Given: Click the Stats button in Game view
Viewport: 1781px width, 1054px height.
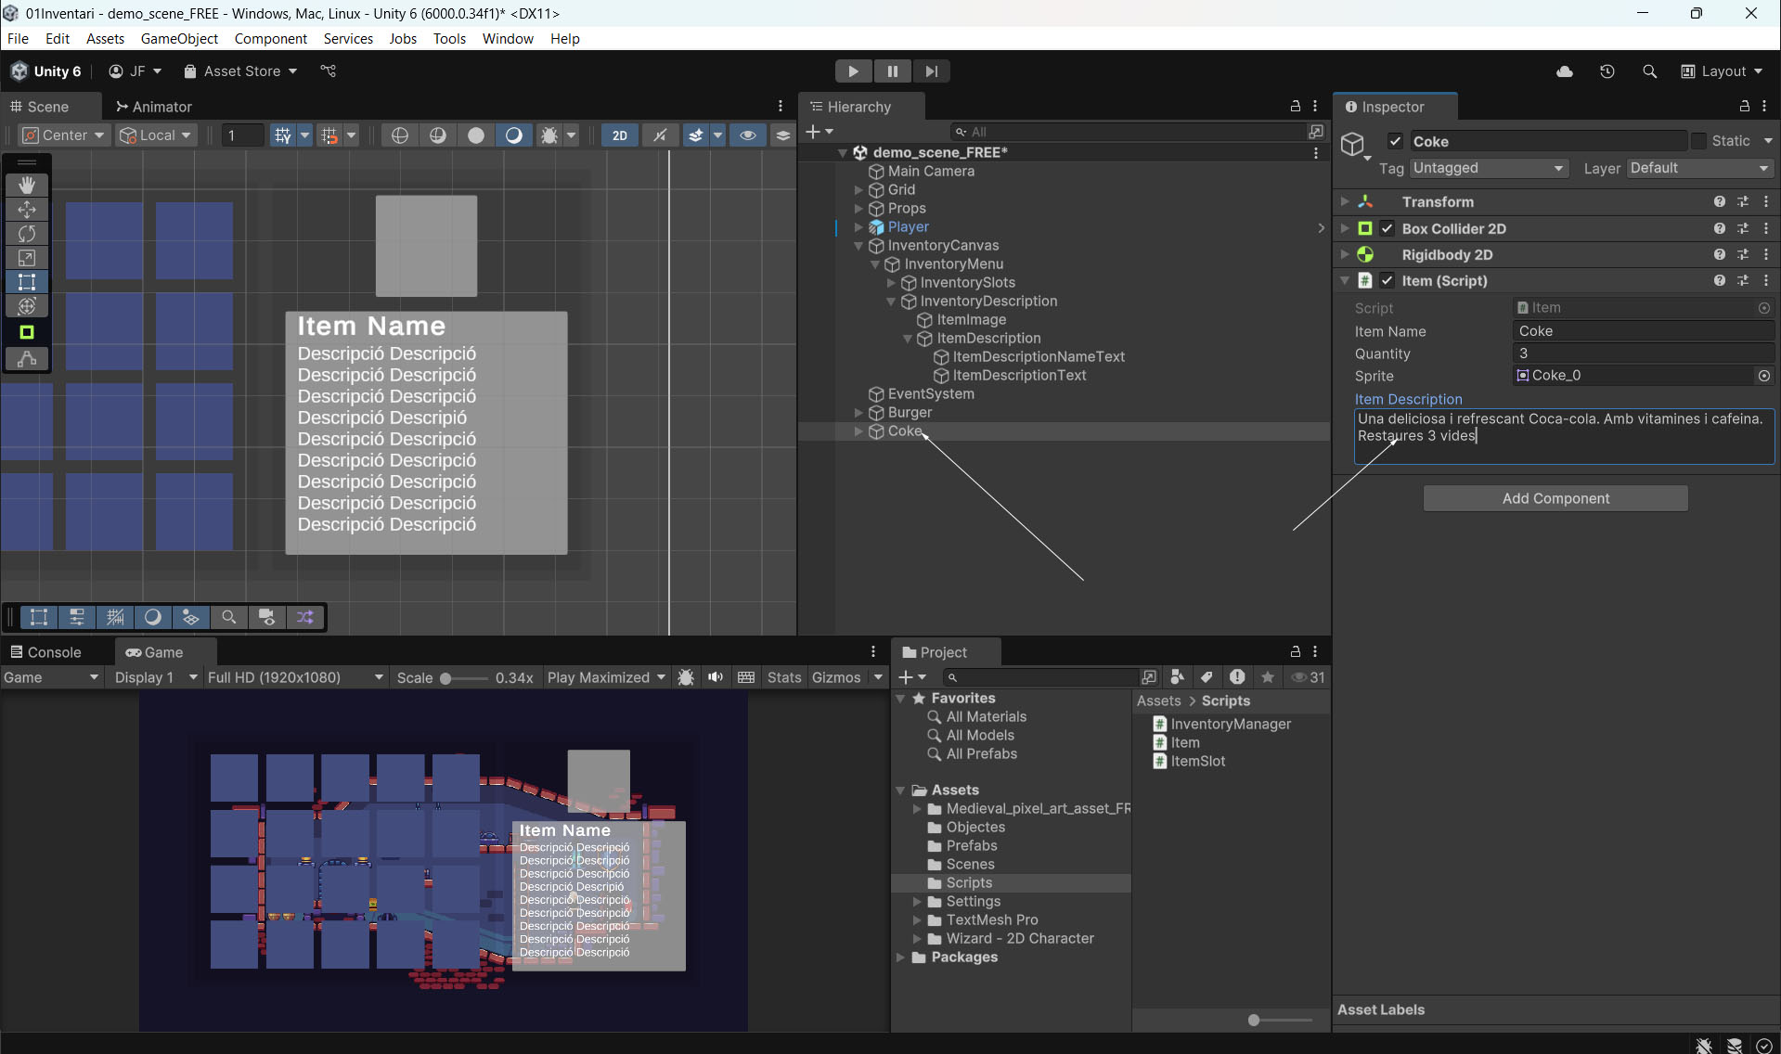Looking at the screenshot, I should click(x=783, y=677).
